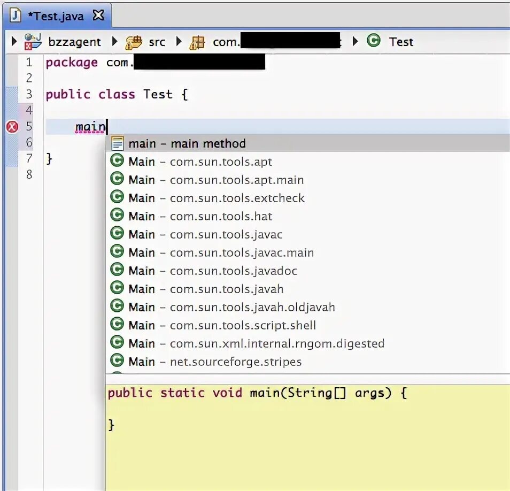Click the green Test class icon in the breadcrumb

point(374,41)
